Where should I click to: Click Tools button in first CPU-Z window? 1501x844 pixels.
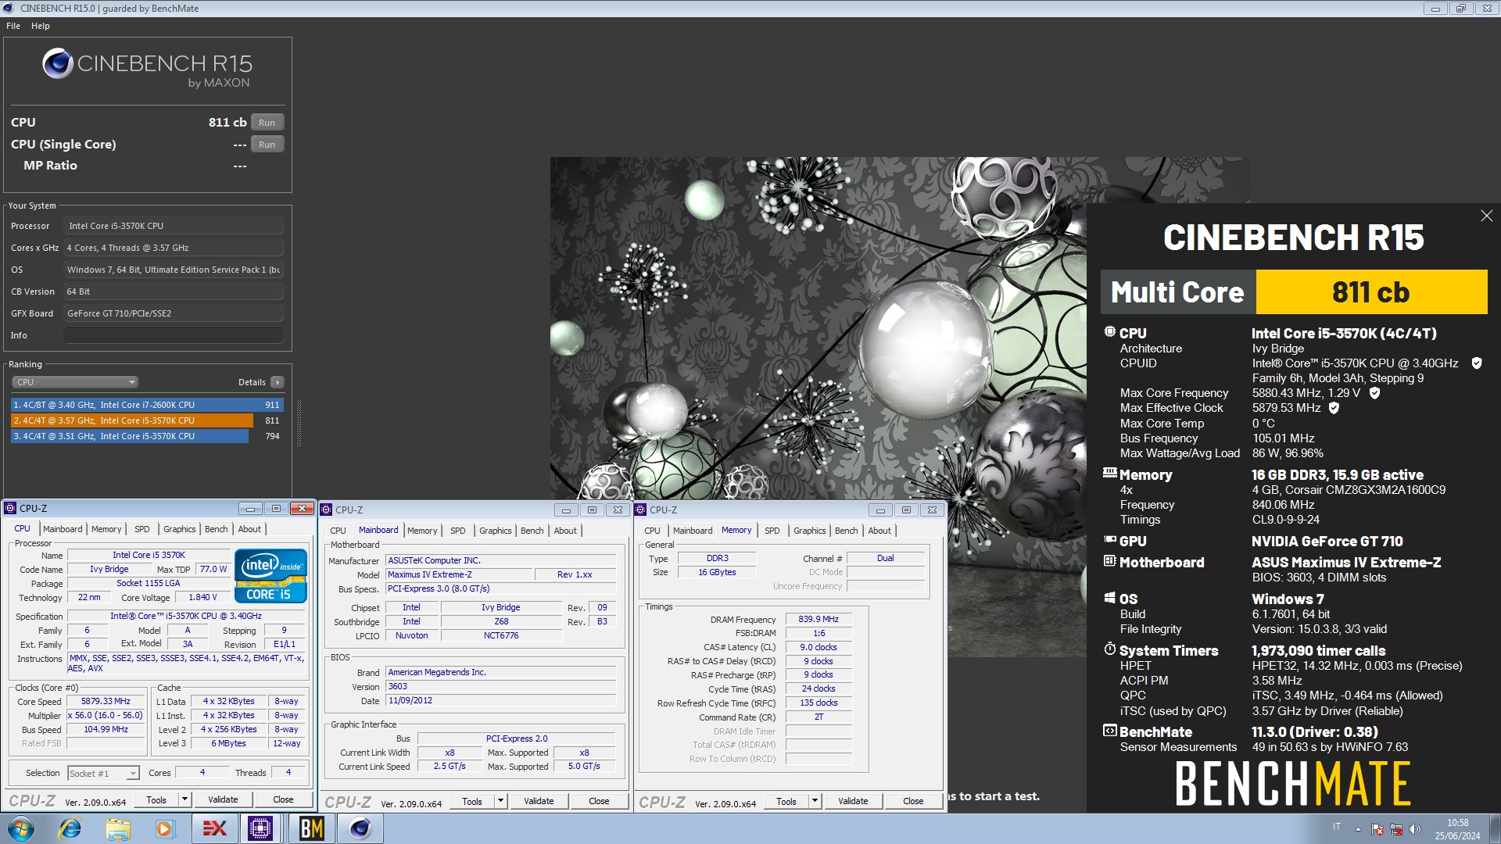pyautogui.click(x=156, y=799)
